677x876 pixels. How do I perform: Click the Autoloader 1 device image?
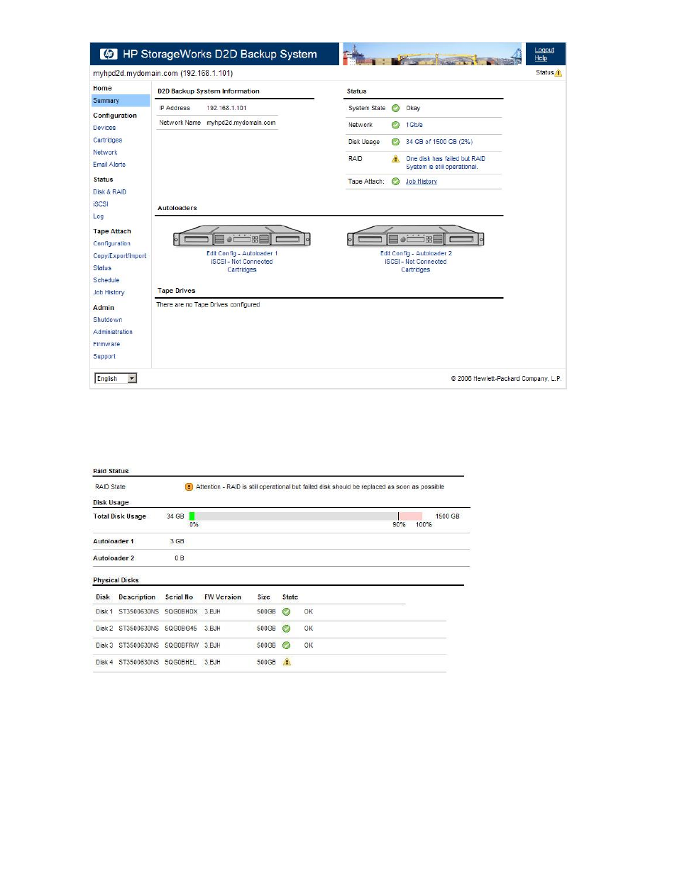(x=242, y=236)
